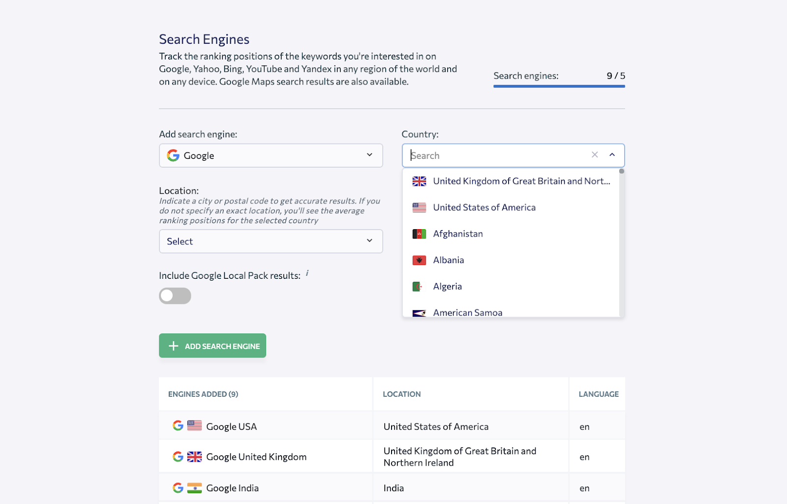Image resolution: width=787 pixels, height=504 pixels.
Task: Click the Afghanistan flag icon
Action: [x=419, y=234]
